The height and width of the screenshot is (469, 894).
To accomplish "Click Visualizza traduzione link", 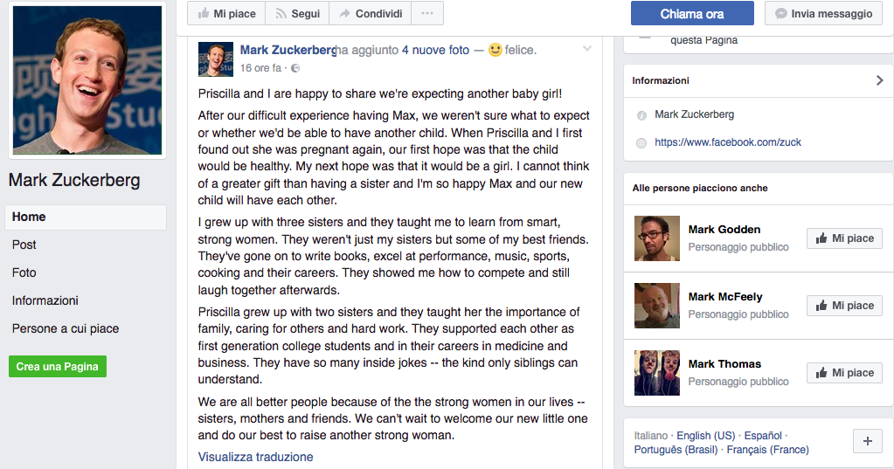I will [255, 457].
